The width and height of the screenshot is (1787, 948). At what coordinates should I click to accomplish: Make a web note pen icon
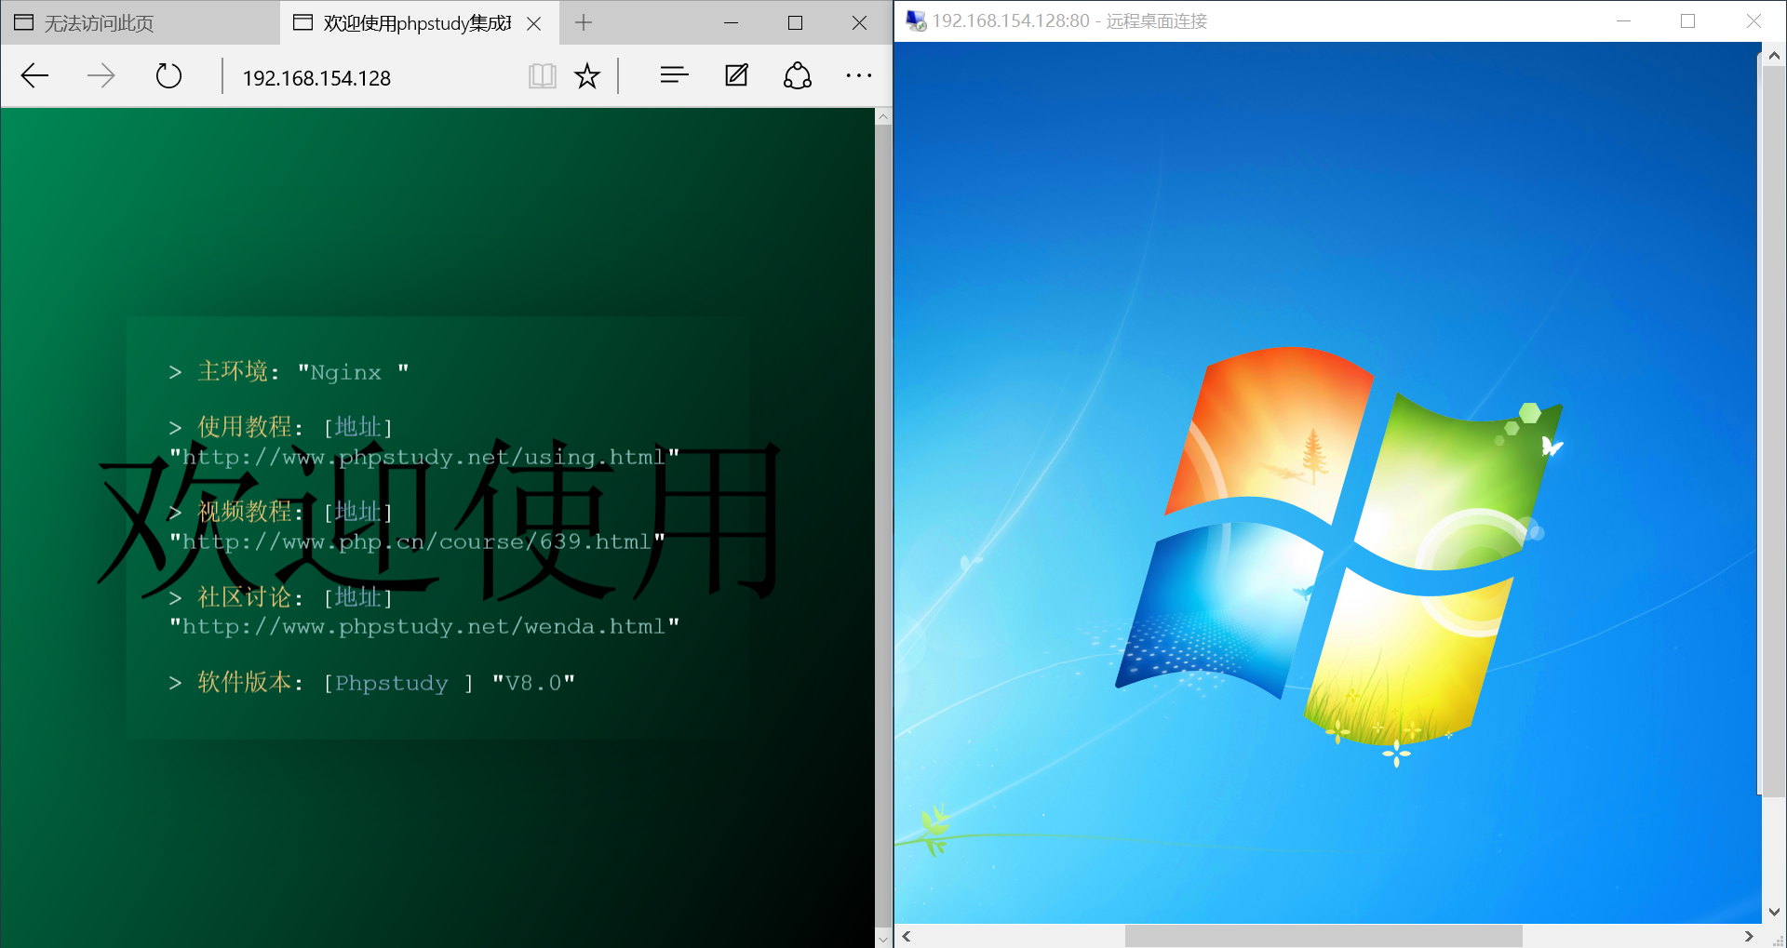coord(736,75)
